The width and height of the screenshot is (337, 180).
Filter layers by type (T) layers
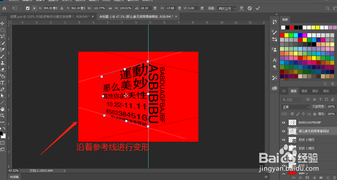320,99
